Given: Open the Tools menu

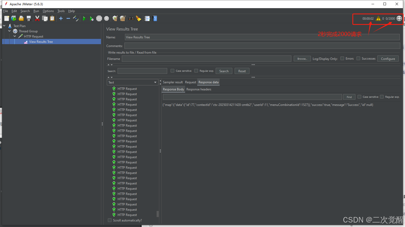Looking at the screenshot, I should click(x=61, y=11).
